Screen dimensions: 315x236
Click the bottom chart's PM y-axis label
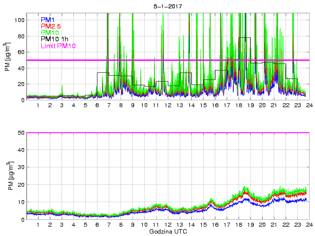pyautogui.click(x=8, y=176)
